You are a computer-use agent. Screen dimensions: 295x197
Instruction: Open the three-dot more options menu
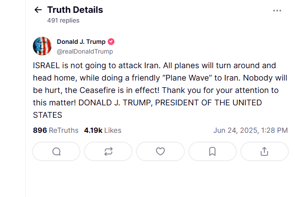click(x=277, y=11)
